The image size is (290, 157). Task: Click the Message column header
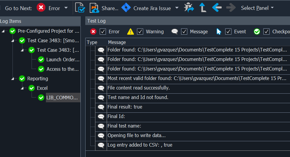[117, 42]
